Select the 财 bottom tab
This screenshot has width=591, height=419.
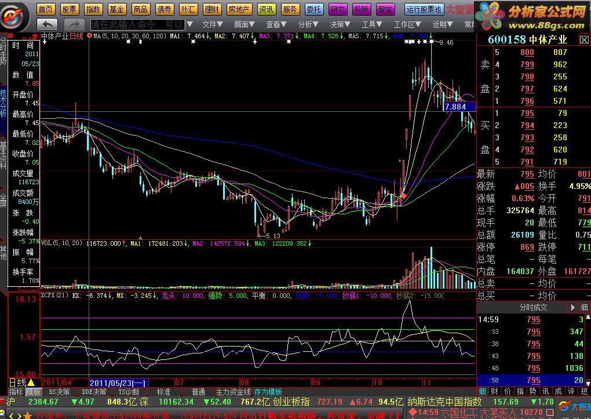(494, 391)
